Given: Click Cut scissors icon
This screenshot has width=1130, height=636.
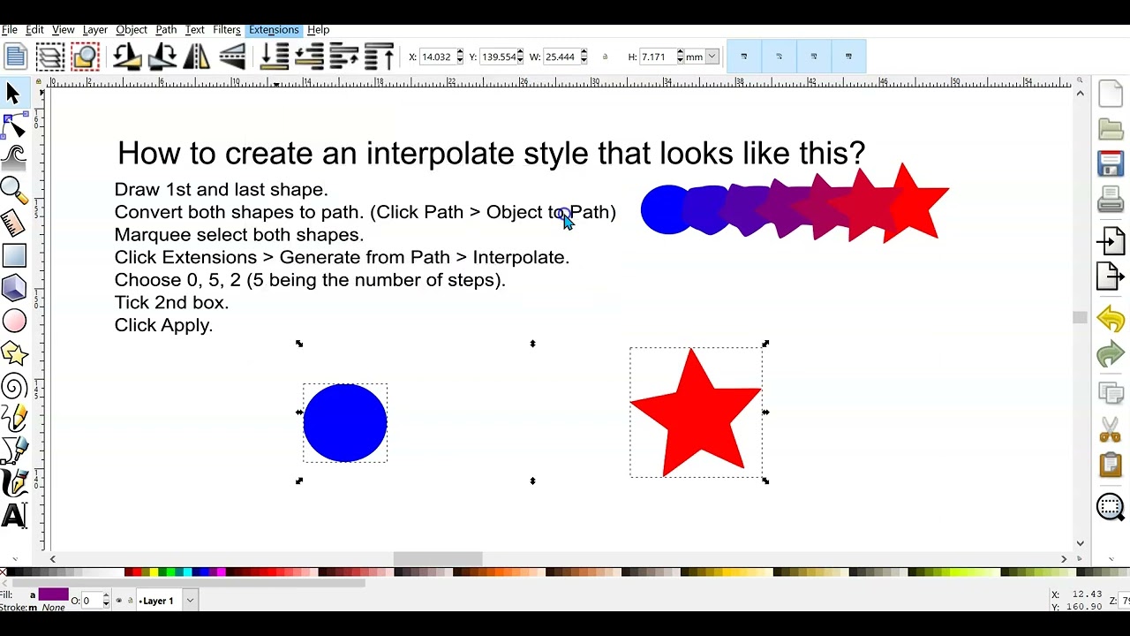Looking at the screenshot, I should pos(1111,429).
